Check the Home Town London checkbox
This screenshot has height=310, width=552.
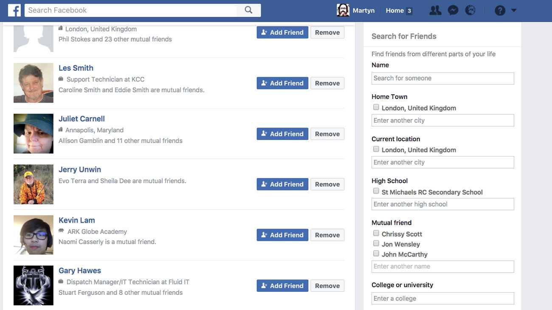tap(376, 107)
